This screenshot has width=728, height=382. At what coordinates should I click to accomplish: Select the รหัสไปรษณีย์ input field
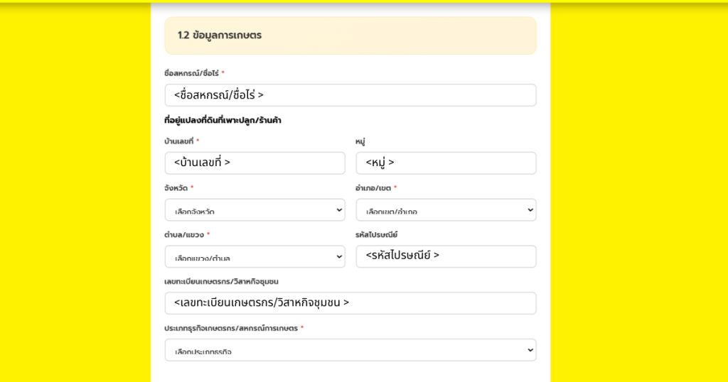446,256
